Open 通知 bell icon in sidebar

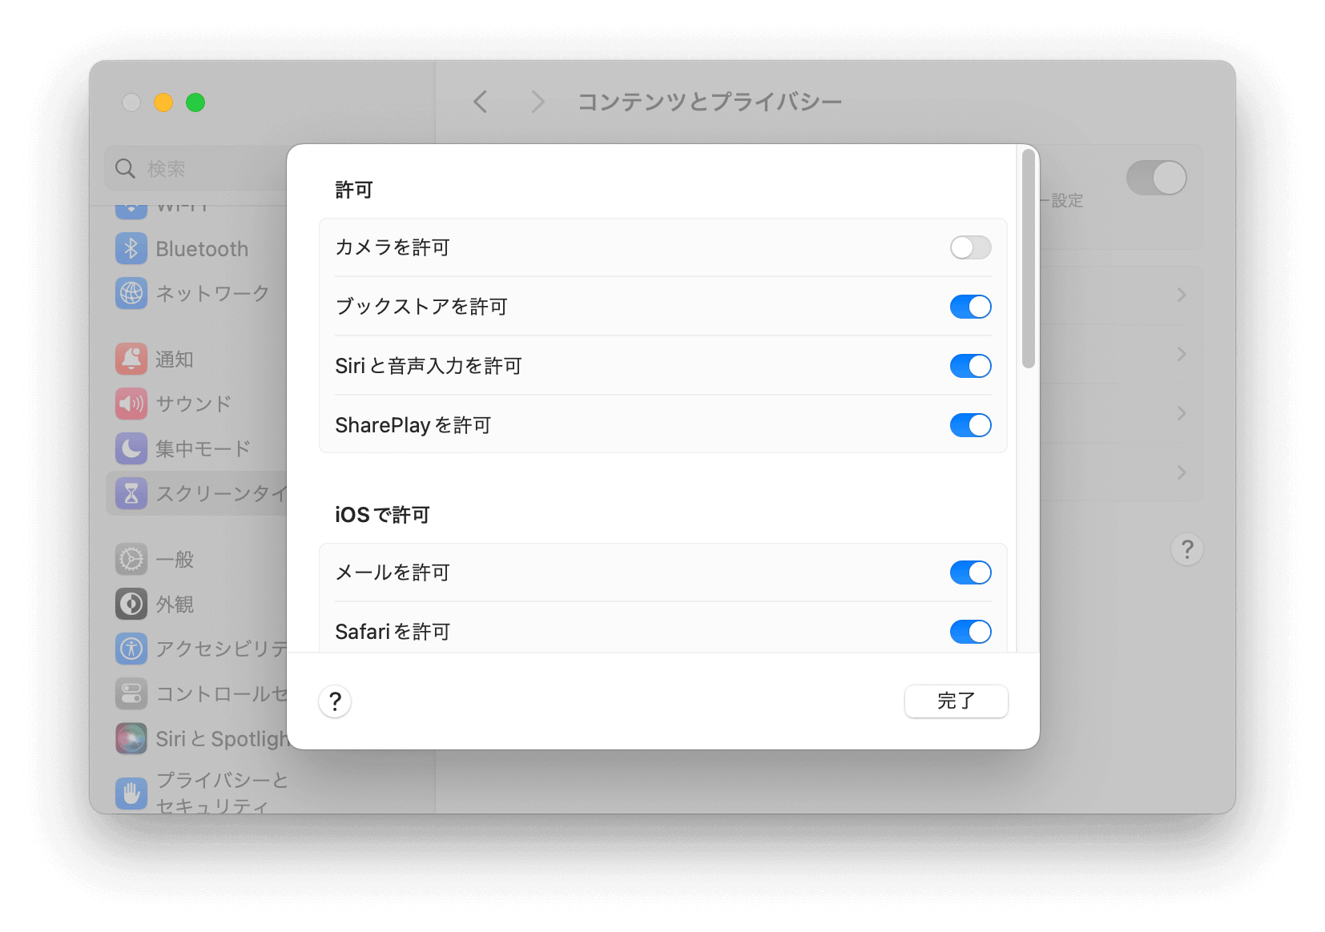(131, 359)
